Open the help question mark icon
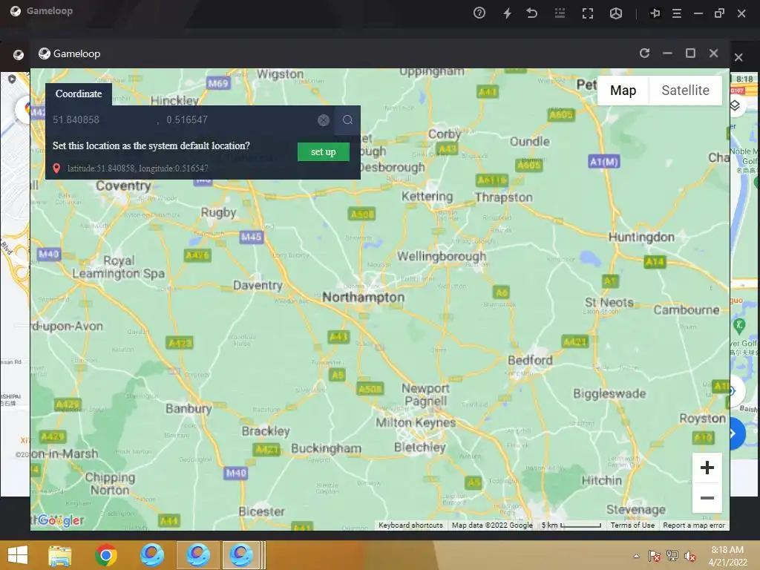The width and height of the screenshot is (760, 570). [479, 13]
